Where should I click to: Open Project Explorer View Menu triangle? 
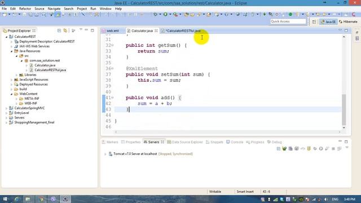(81, 30)
